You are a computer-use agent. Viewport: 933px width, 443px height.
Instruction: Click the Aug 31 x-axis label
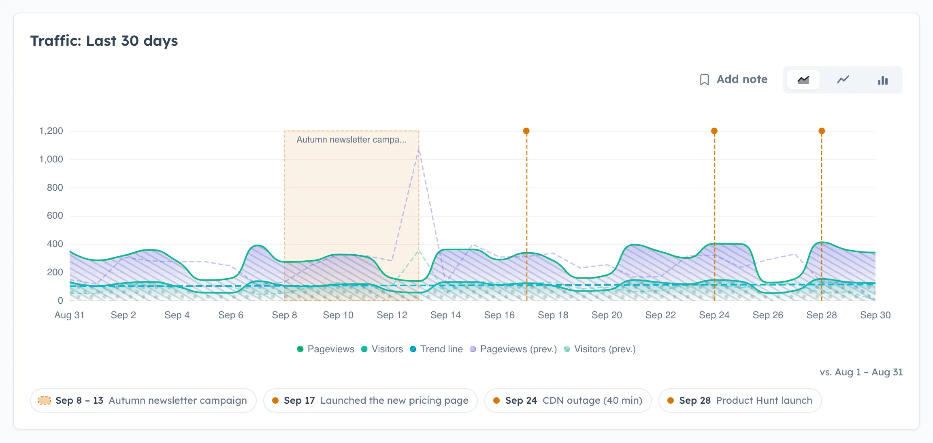point(69,315)
